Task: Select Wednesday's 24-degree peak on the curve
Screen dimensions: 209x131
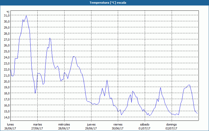Action: (74, 56)
